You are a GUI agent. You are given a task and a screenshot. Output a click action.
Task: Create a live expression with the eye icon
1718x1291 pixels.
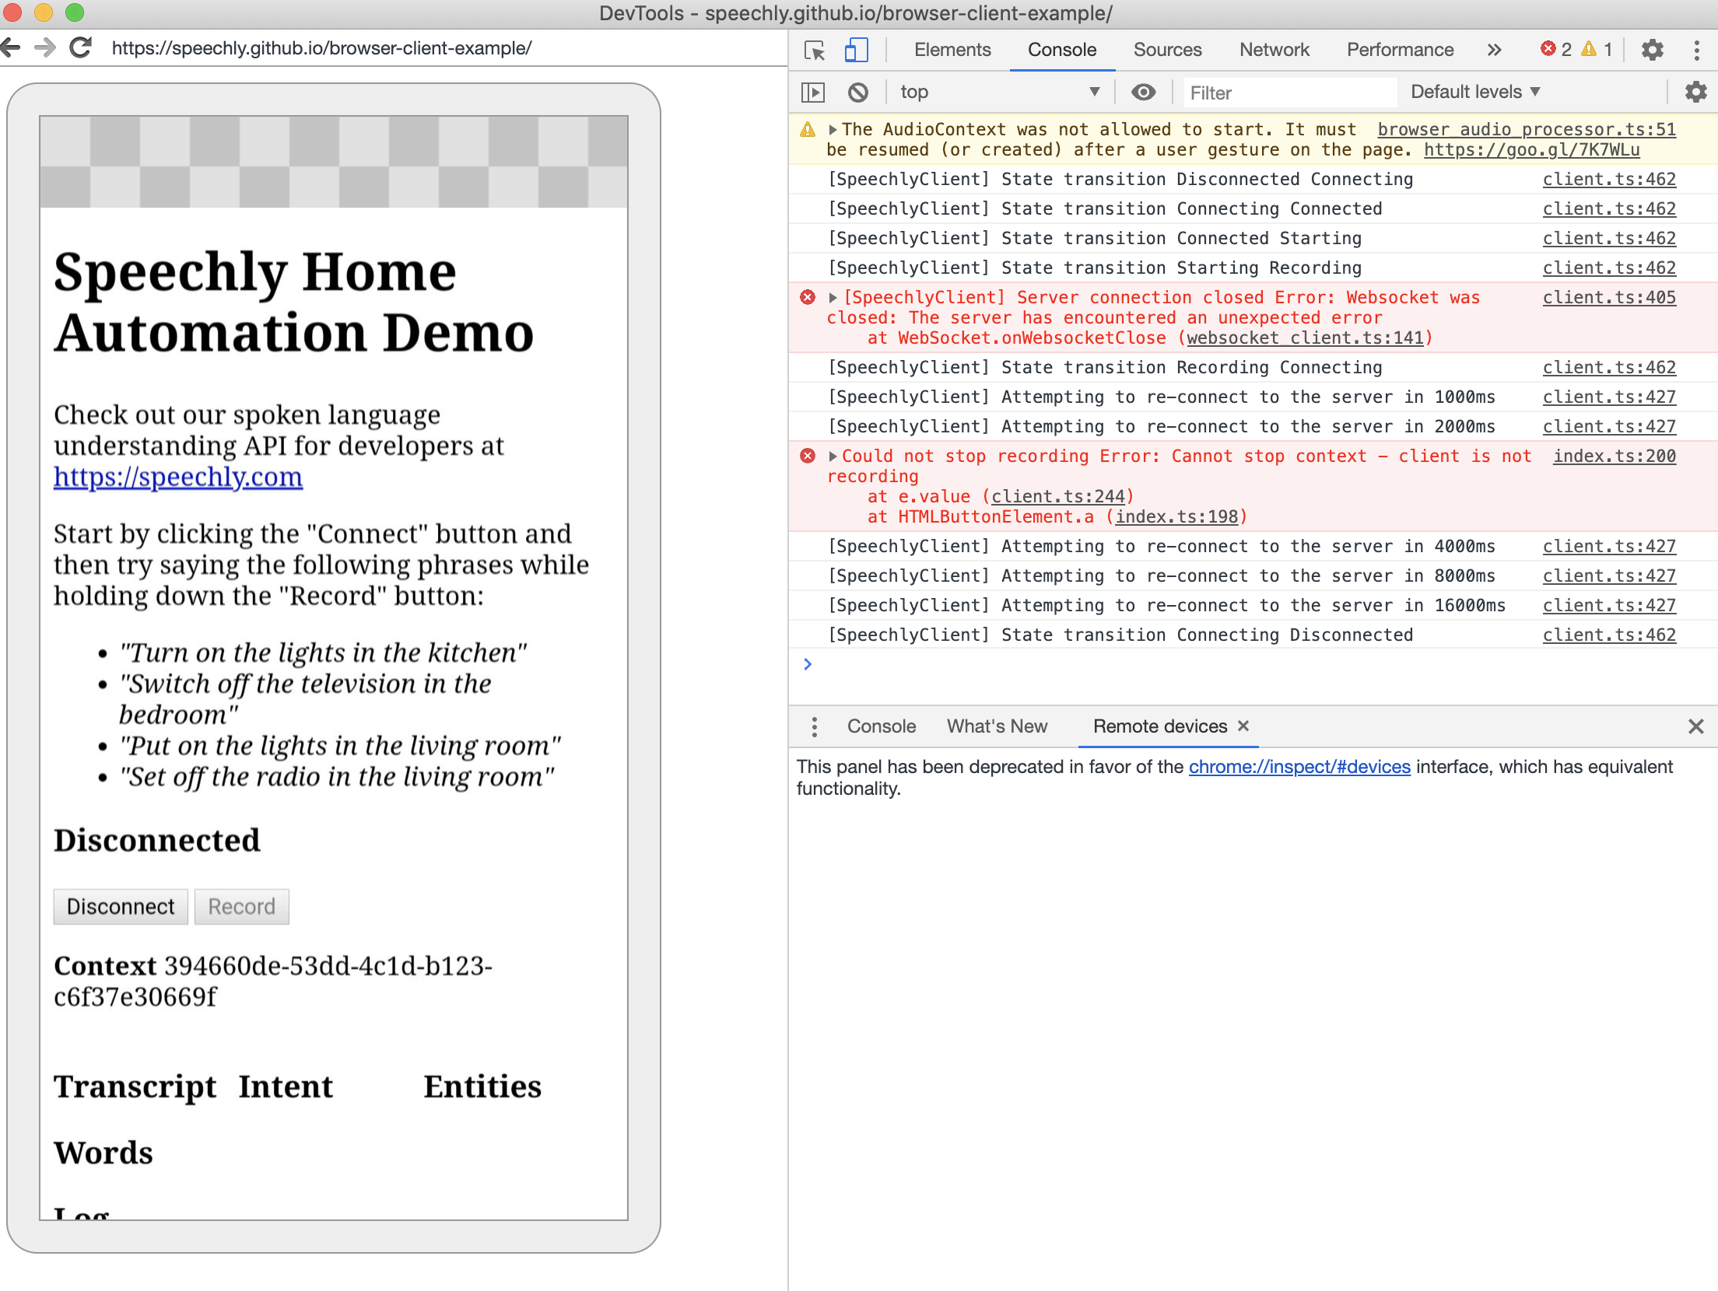[x=1143, y=92]
